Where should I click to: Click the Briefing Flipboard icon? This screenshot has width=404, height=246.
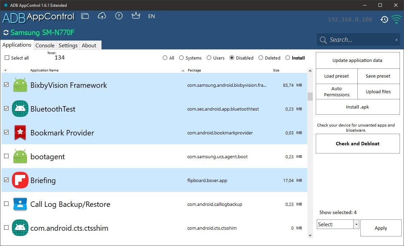(20, 180)
